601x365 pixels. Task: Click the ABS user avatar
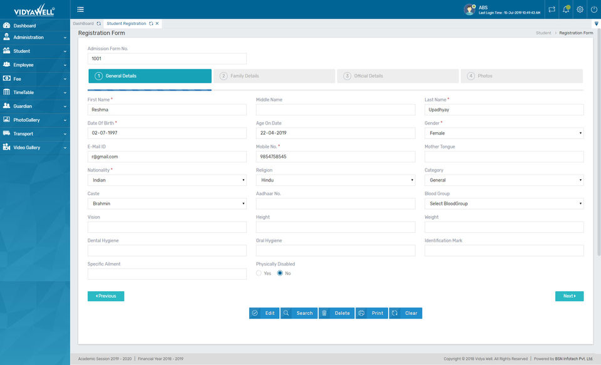click(470, 9)
